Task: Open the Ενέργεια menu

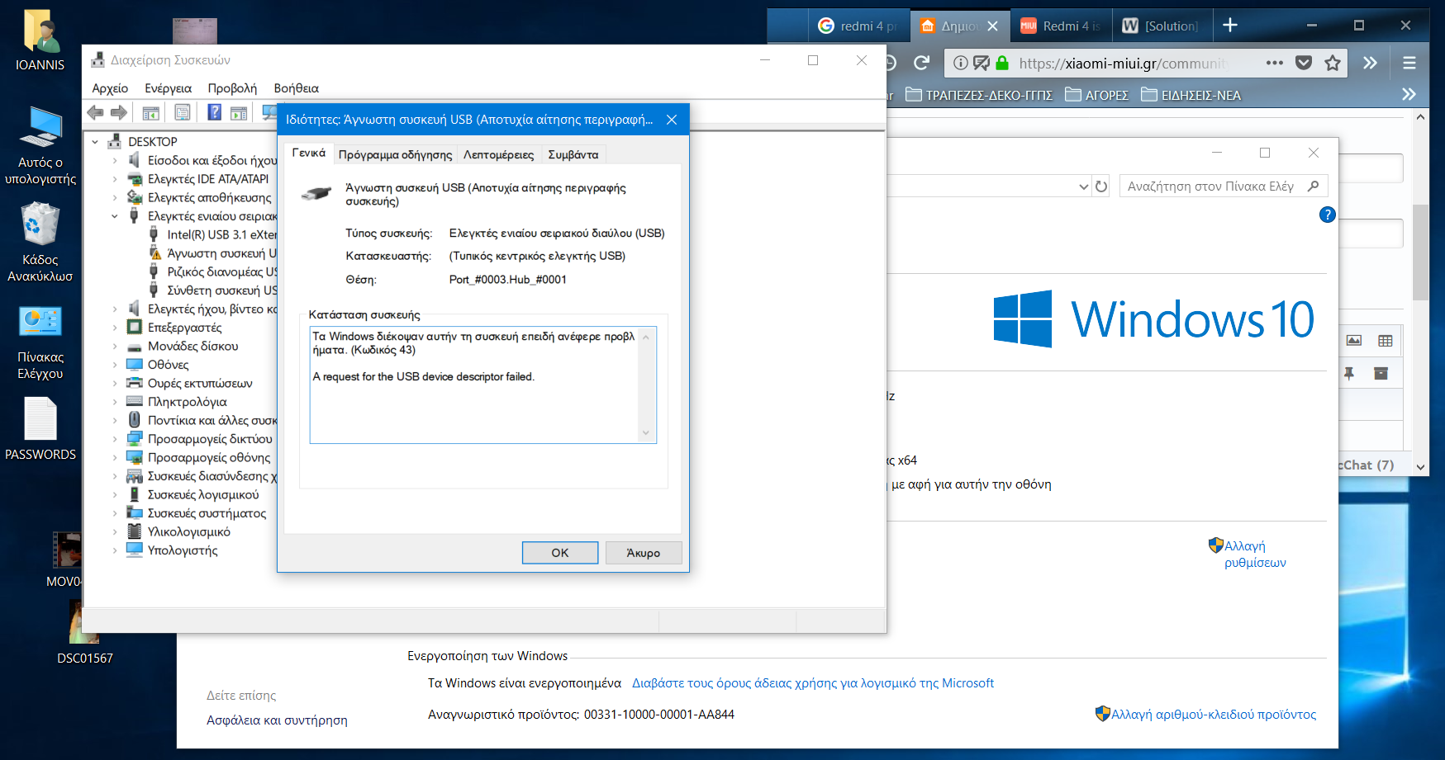Action: (168, 88)
